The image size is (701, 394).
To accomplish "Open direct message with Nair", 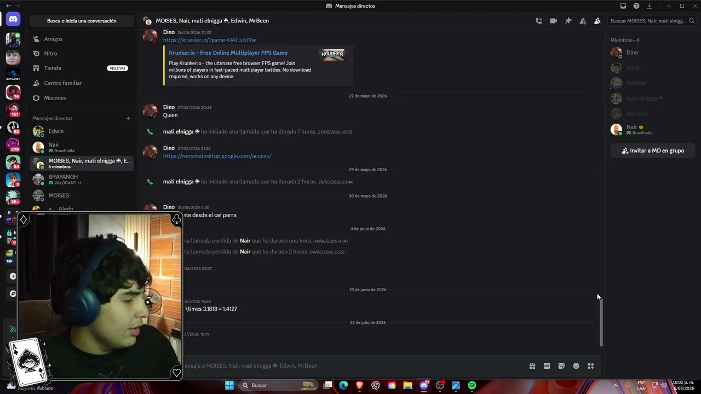I will pyautogui.click(x=82, y=147).
